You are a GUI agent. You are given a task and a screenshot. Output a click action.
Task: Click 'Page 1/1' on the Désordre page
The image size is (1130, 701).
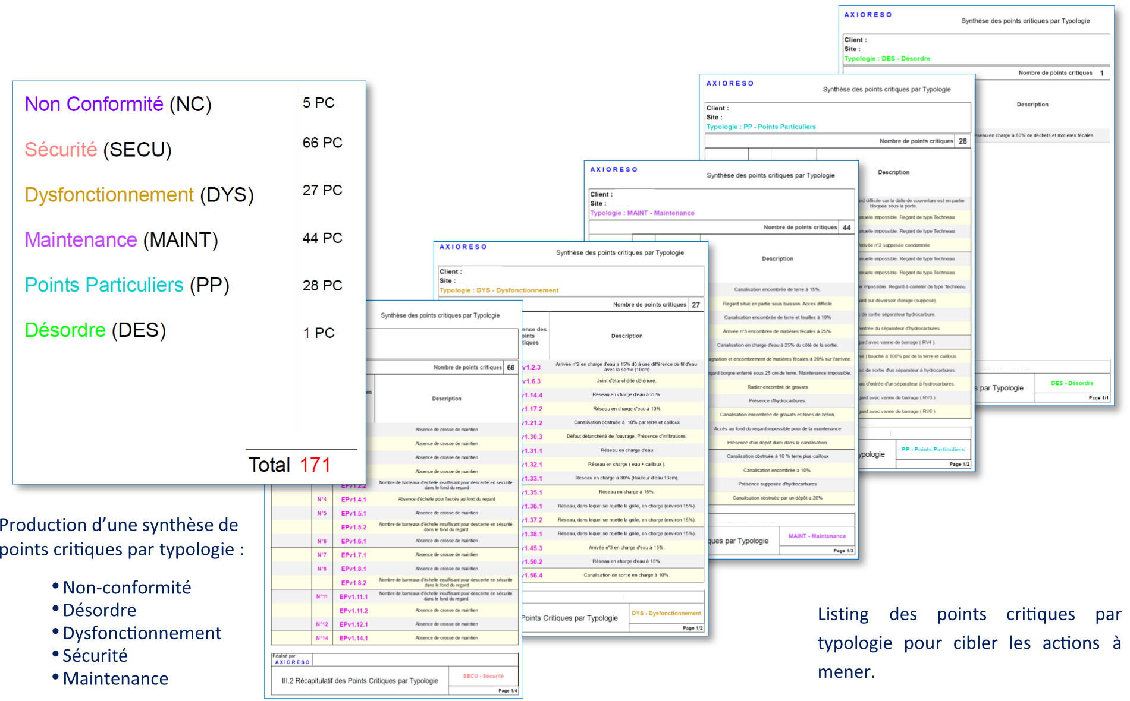[1098, 398]
